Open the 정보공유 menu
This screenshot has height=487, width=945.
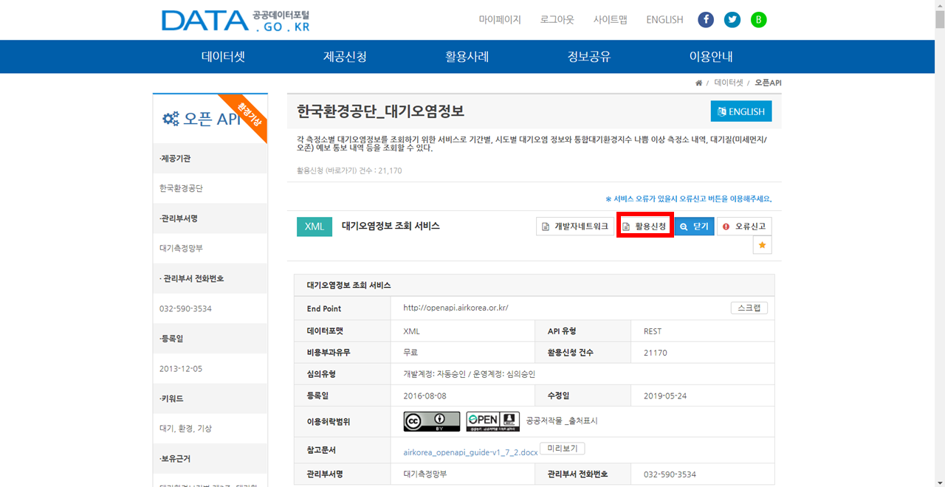click(x=588, y=57)
